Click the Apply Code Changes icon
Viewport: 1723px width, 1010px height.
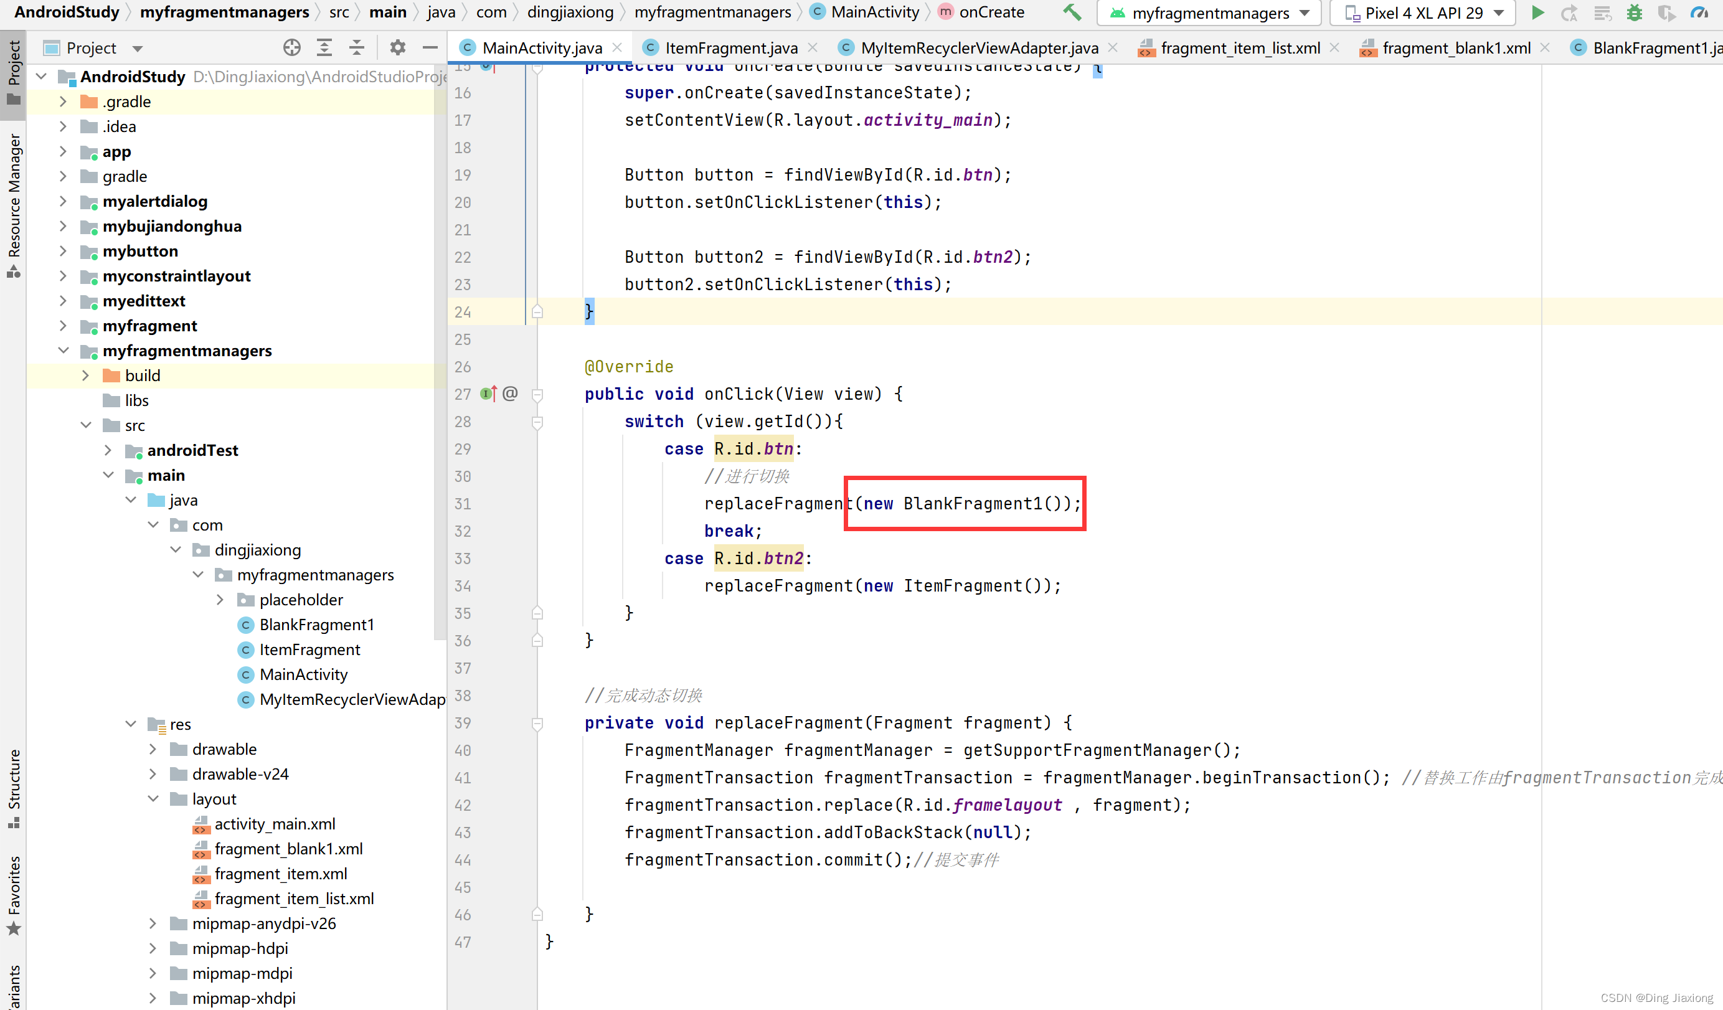[x=1602, y=12]
